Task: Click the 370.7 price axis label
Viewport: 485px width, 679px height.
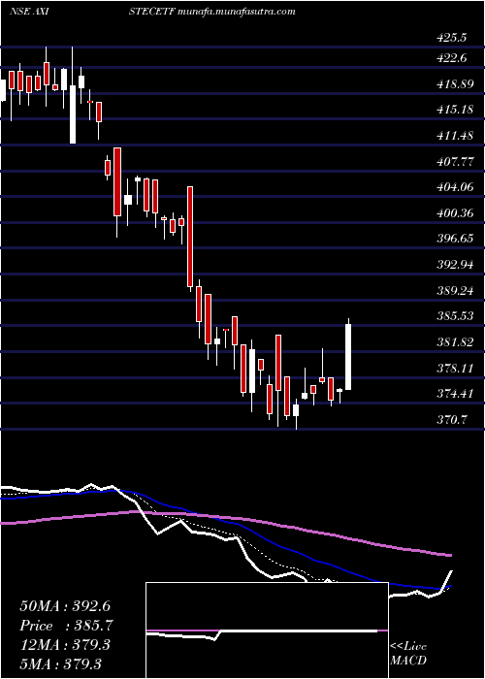Action: click(452, 420)
